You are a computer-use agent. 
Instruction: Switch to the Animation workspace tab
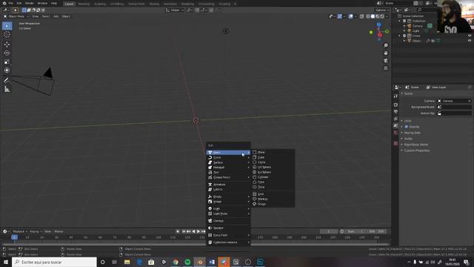(170, 4)
